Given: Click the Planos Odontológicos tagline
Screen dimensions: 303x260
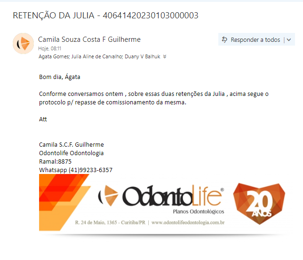Looking at the screenshot, I should (x=199, y=212).
